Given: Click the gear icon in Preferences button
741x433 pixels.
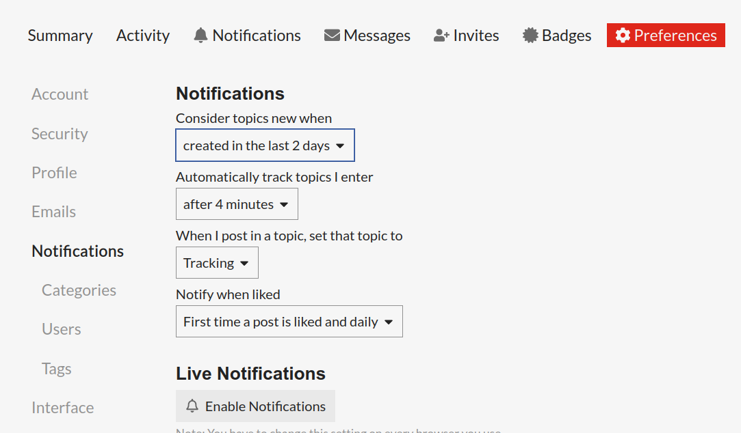Looking at the screenshot, I should 623,36.
